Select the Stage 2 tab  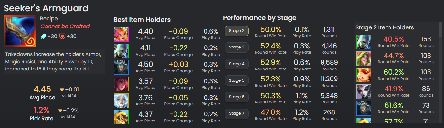(x=237, y=31)
